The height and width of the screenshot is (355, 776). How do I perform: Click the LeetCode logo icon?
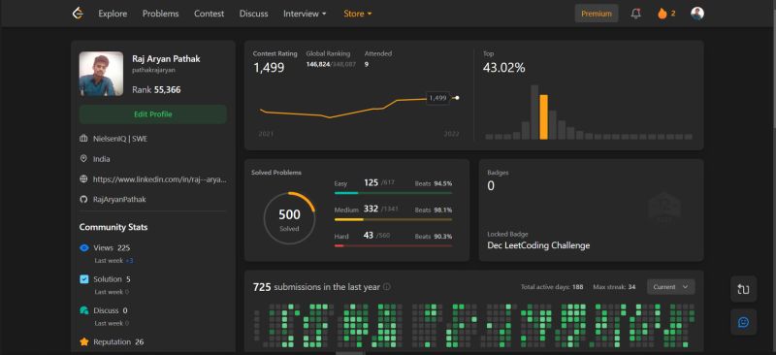point(78,14)
